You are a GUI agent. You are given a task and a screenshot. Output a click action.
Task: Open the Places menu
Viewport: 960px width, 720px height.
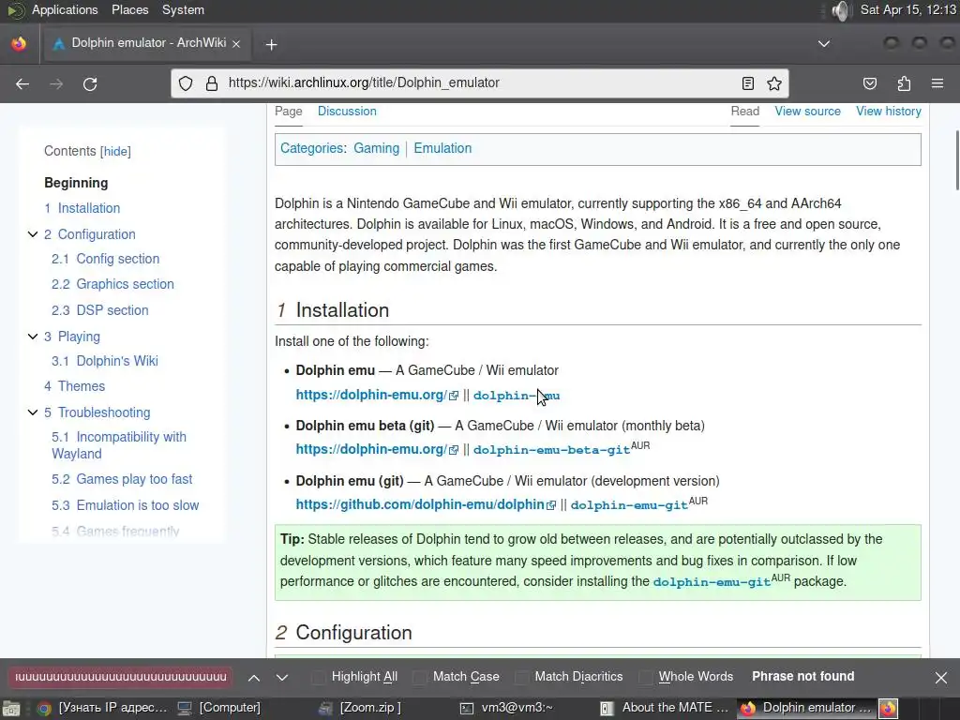click(x=129, y=9)
